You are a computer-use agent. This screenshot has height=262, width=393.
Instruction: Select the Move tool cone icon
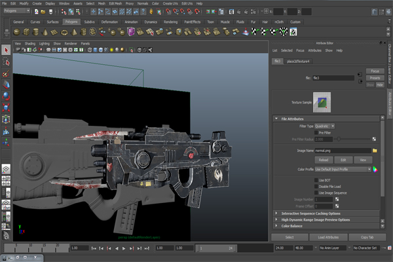pyautogui.click(x=6, y=85)
